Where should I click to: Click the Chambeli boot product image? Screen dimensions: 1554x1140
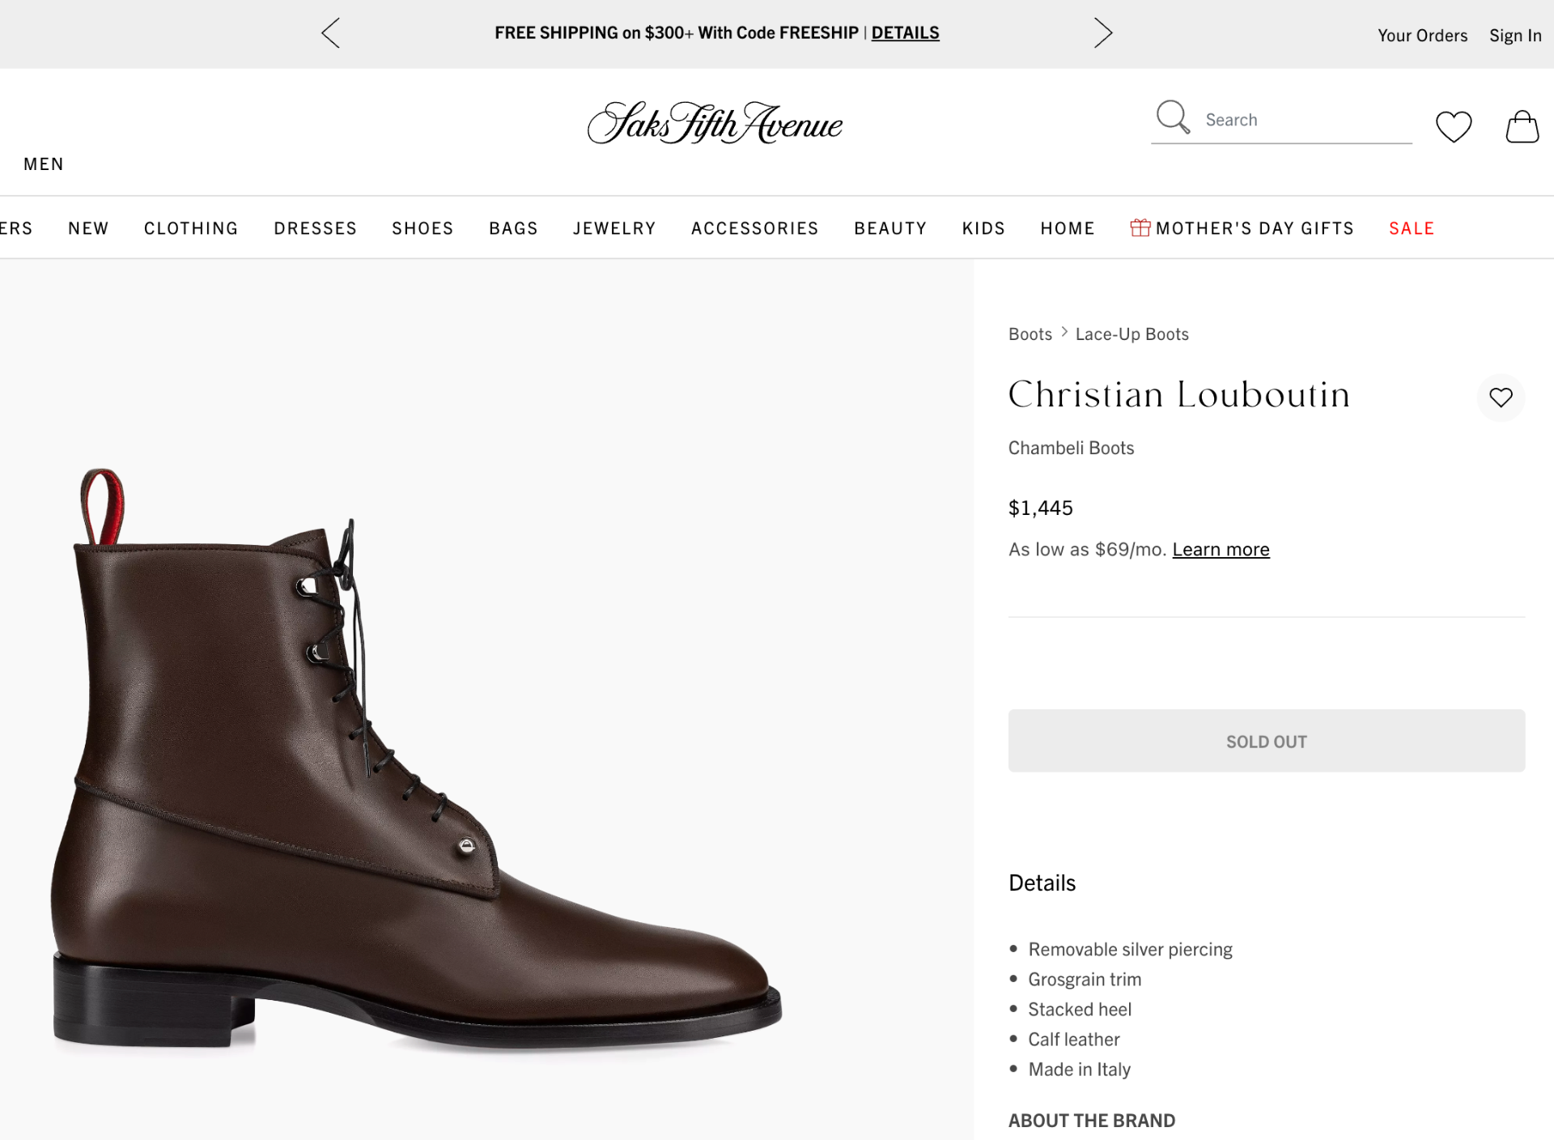pyautogui.click(x=421, y=769)
